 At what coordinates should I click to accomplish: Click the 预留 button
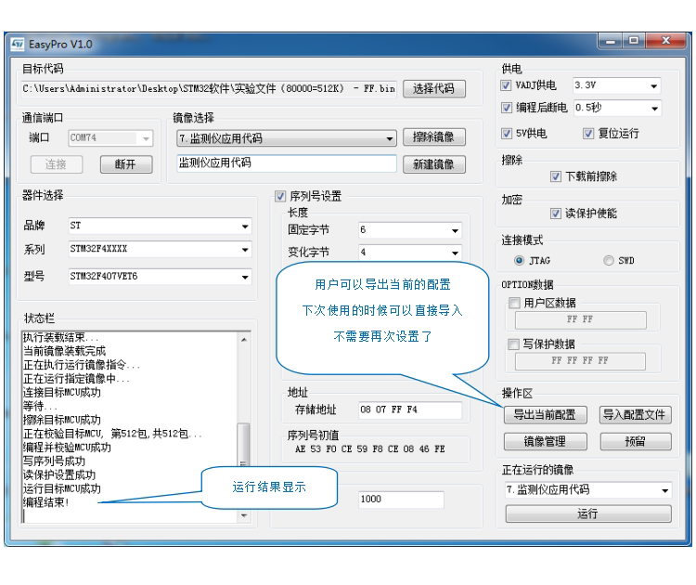635,441
